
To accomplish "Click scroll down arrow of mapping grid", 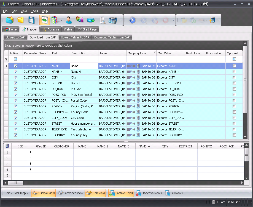I will click(x=245, y=137).
